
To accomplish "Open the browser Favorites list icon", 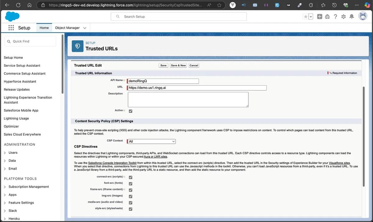I will click(323, 5).
